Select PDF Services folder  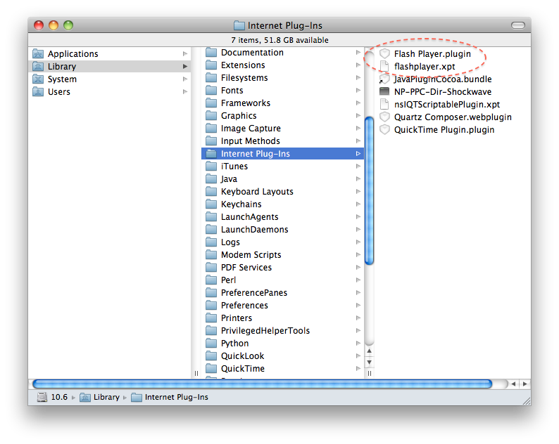coord(283,268)
